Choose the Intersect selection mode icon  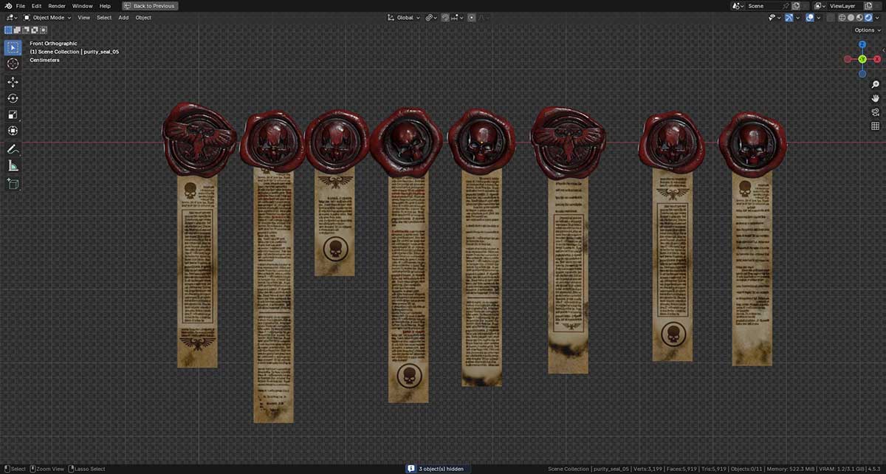44,30
